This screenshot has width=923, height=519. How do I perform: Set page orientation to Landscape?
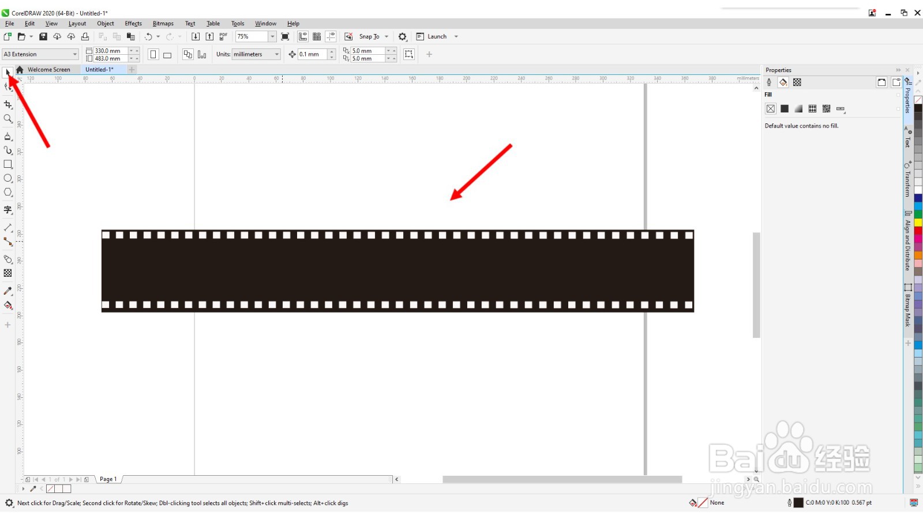tap(167, 54)
